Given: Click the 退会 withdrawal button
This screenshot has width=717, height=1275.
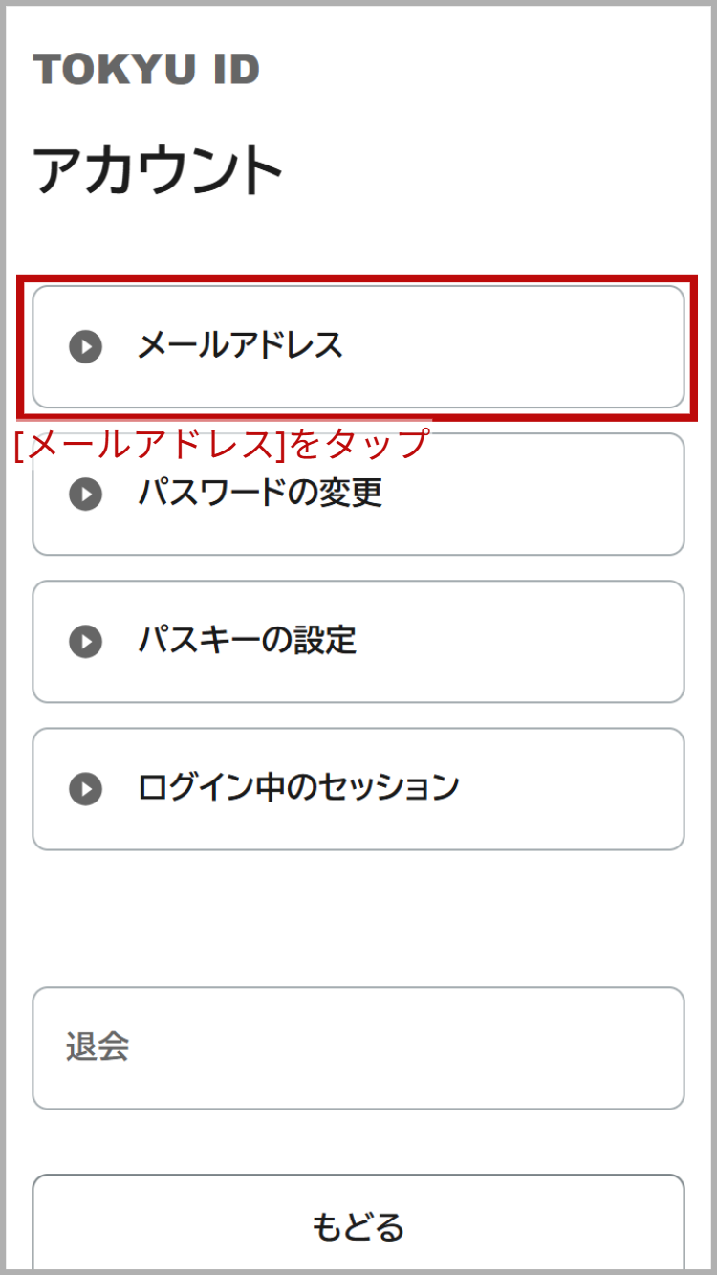Looking at the screenshot, I should [358, 1047].
